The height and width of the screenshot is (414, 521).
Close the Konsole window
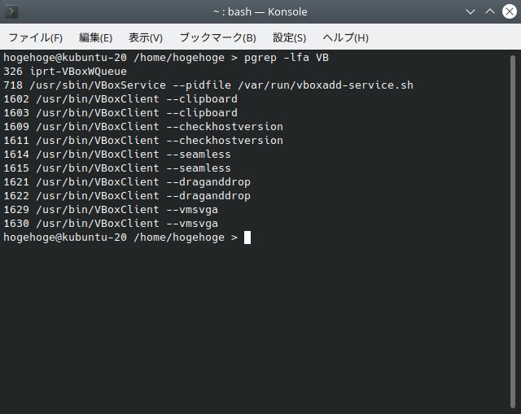tap(510, 12)
